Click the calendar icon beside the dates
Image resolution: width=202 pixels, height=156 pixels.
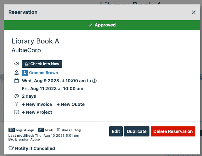point(17,81)
